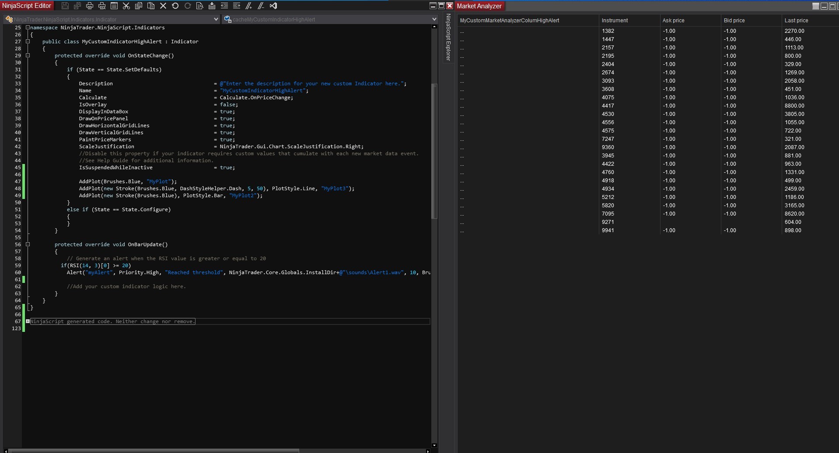This screenshot has height=453, width=839.
Task: Click the Paste clipboard icon
Action: click(151, 6)
